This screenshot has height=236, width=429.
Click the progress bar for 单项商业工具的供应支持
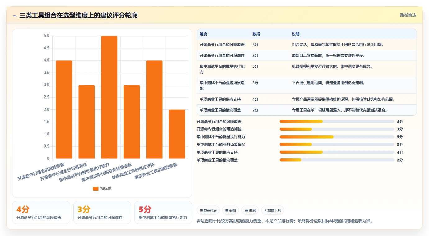pos(337,152)
